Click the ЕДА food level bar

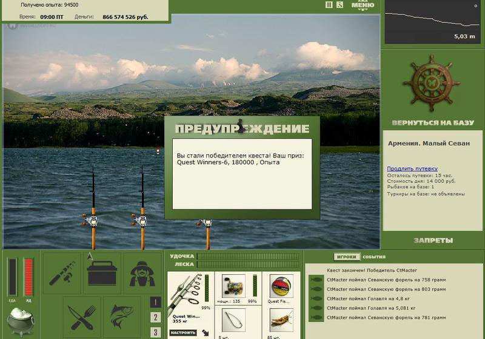[x=13, y=277]
